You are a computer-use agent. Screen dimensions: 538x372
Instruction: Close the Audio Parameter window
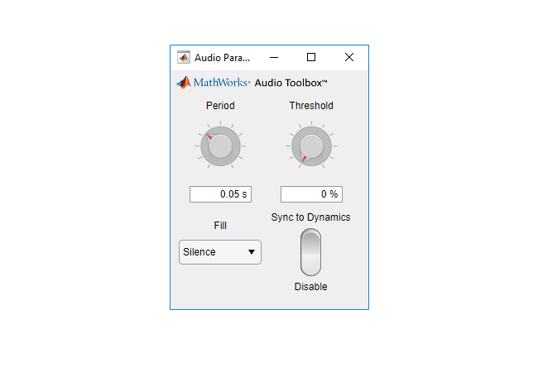click(x=349, y=57)
